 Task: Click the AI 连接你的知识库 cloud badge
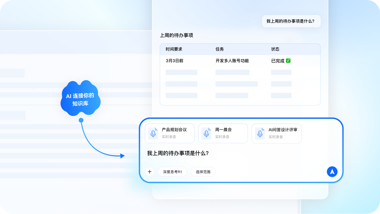pyautogui.click(x=80, y=99)
